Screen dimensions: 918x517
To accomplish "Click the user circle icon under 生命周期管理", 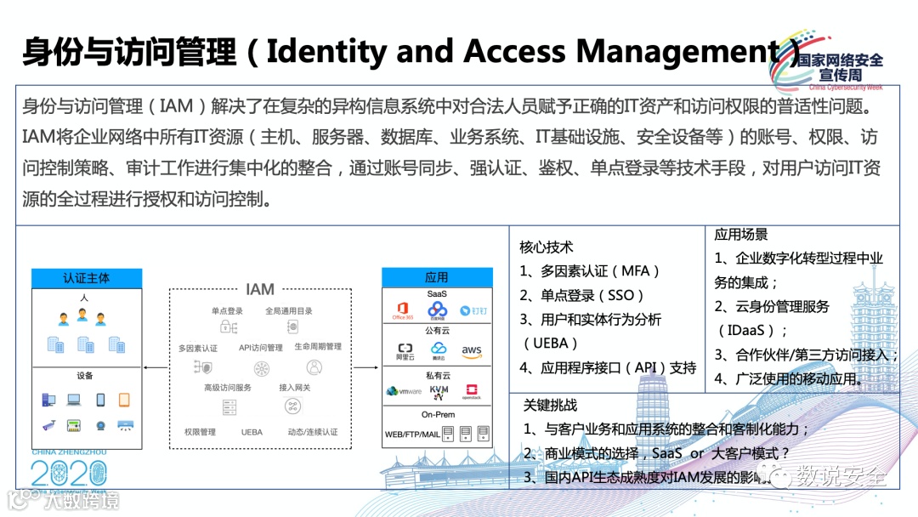I will (314, 367).
